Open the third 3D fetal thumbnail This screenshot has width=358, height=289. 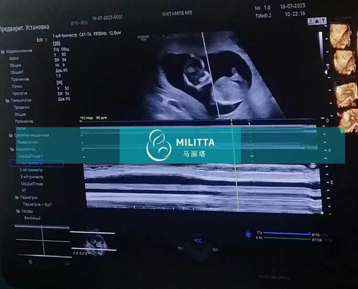(346, 95)
